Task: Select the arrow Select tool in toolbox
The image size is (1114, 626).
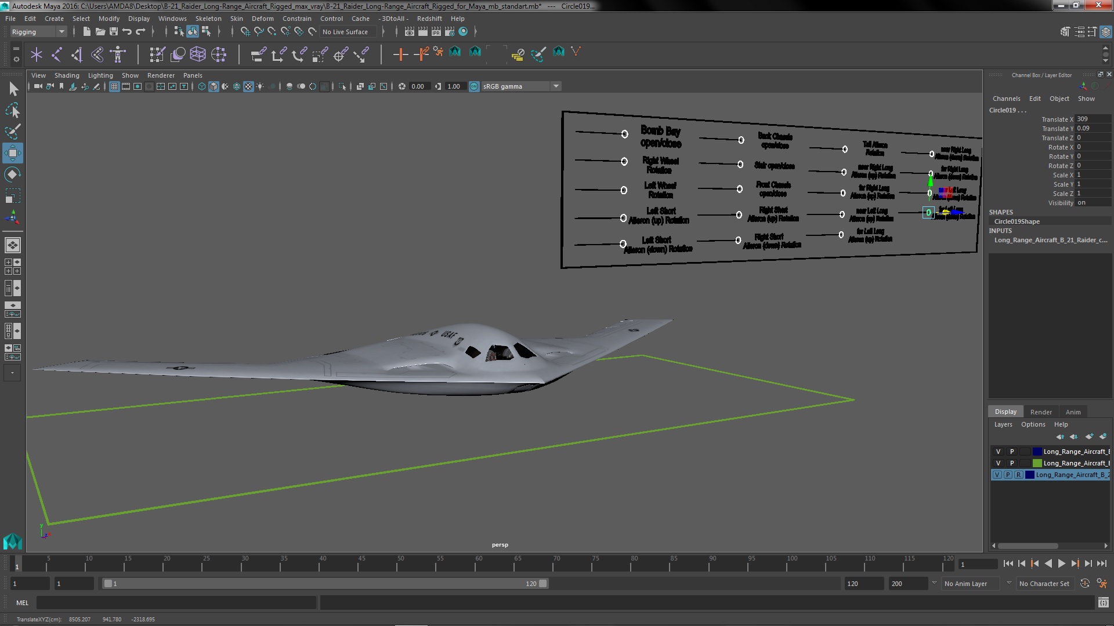Action: pos(13,89)
